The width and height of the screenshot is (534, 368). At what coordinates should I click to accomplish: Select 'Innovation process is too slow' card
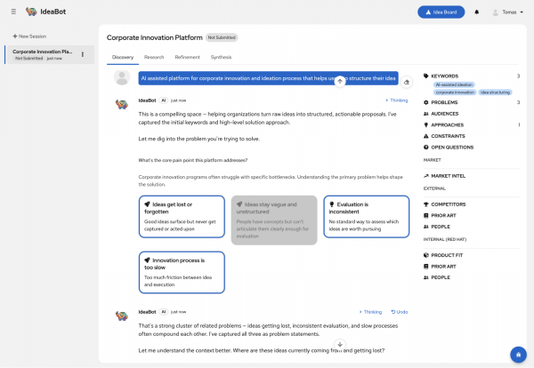(182, 272)
